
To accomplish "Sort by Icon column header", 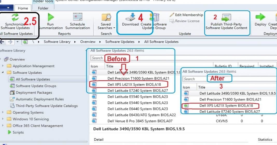I will point(94,66).
